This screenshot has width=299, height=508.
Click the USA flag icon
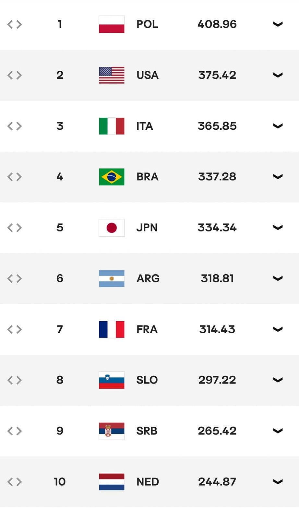[x=112, y=75]
